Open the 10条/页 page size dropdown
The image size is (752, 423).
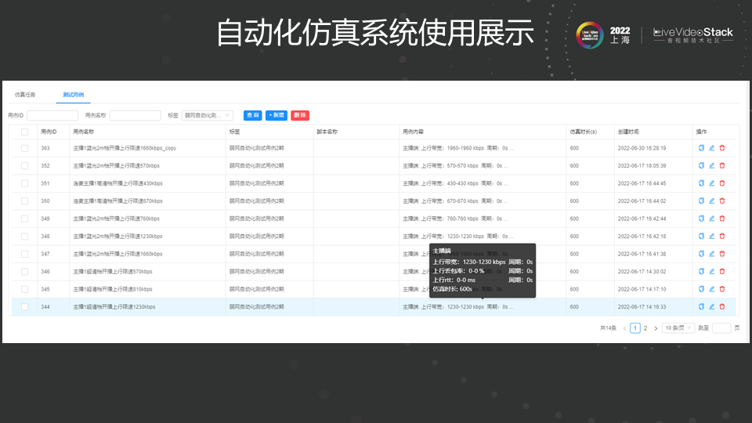pyautogui.click(x=678, y=328)
